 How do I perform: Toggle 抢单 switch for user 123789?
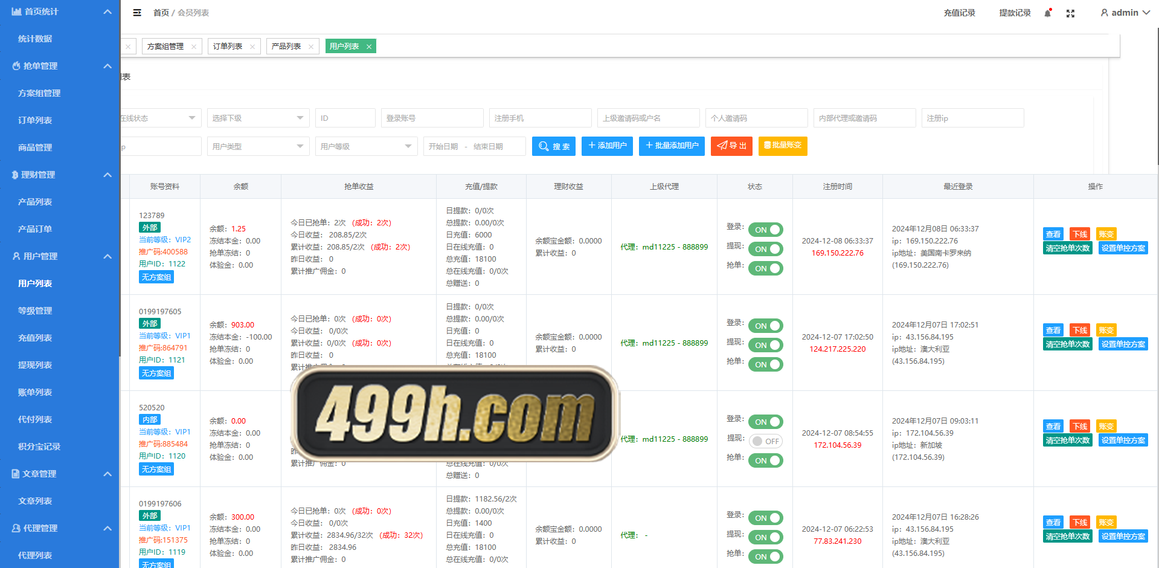(766, 268)
